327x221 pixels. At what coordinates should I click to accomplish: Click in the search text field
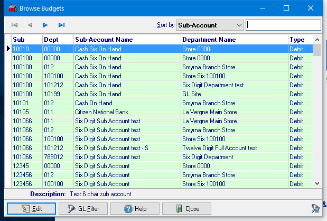coord(283,25)
